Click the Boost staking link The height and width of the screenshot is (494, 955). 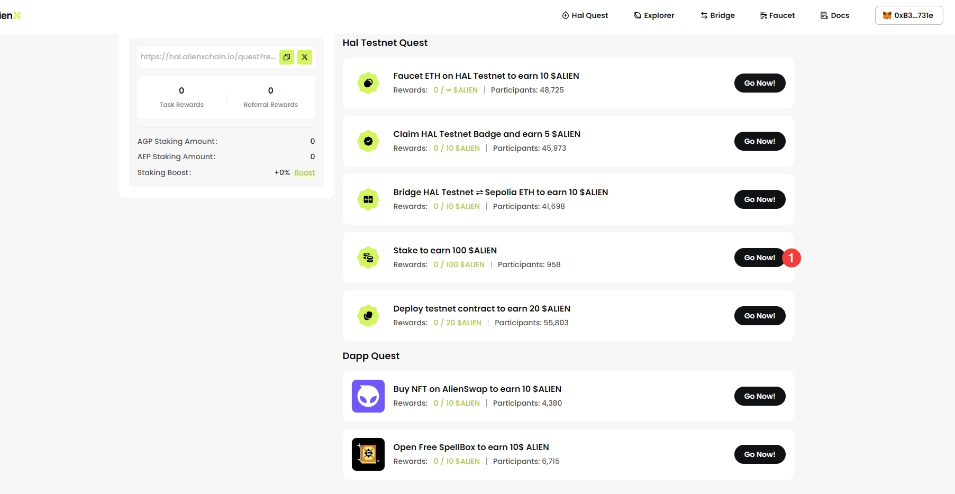coord(304,172)
